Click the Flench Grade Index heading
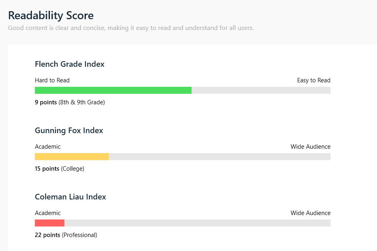Image resolution: width=377 pixels, height=251 pixels. (69, 64)
